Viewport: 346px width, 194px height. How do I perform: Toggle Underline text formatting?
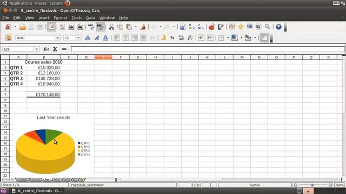pos(105,38)
